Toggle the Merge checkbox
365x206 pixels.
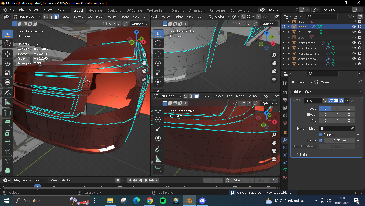pos(321,140)
